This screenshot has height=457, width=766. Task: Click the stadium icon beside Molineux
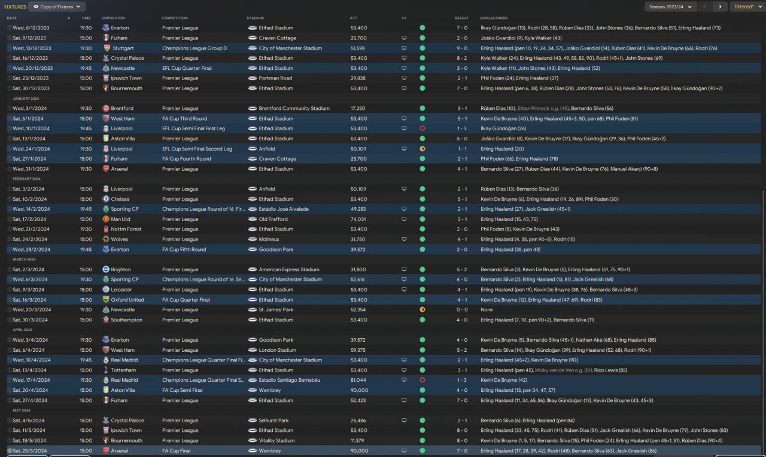coord(252,240)
